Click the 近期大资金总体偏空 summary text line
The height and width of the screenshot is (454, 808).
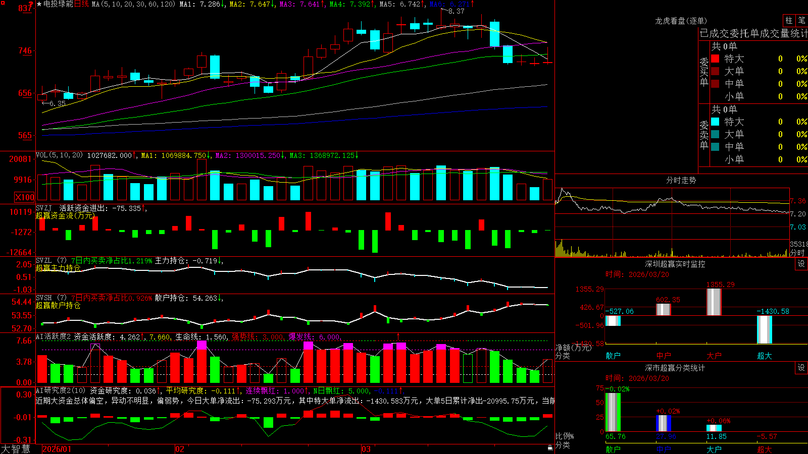click(x=295, y=401)
